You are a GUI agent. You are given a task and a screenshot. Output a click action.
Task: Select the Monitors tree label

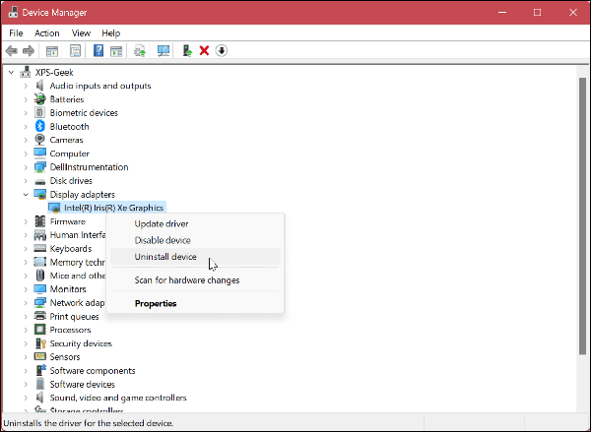point(68,289)
